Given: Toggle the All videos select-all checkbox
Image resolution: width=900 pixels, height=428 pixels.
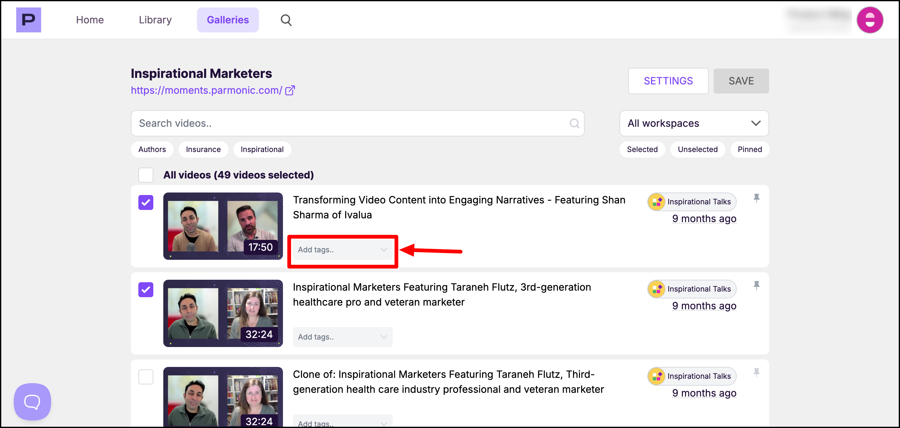Looking at the screenshot, I should pyautogui.click(x=146, y=175).
